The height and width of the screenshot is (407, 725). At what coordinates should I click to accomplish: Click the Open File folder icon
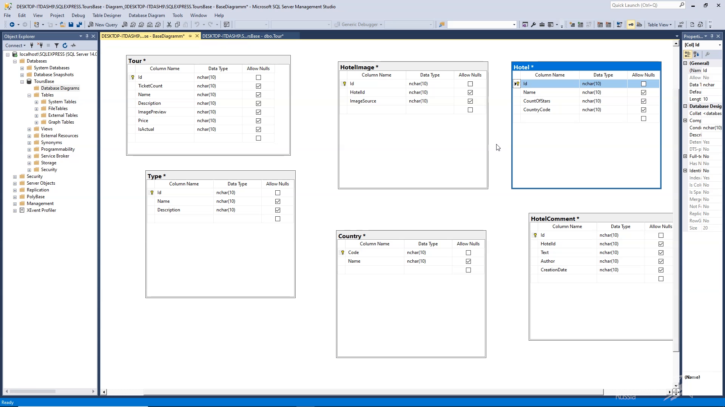point(62,24)
